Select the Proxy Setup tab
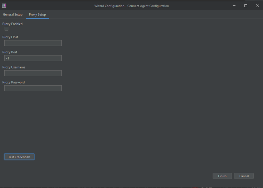 [x=37, y=15]
